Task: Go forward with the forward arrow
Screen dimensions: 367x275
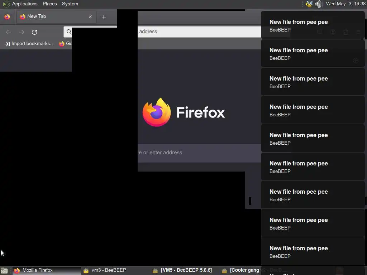Action: pos(22,32)
